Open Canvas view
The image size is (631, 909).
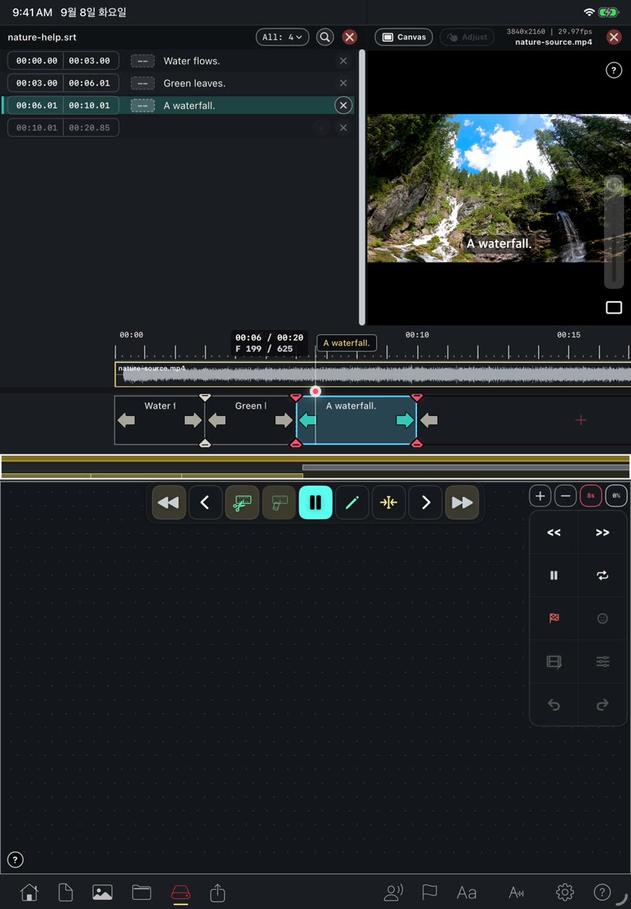pyautogui.click(x=404, y=37)
